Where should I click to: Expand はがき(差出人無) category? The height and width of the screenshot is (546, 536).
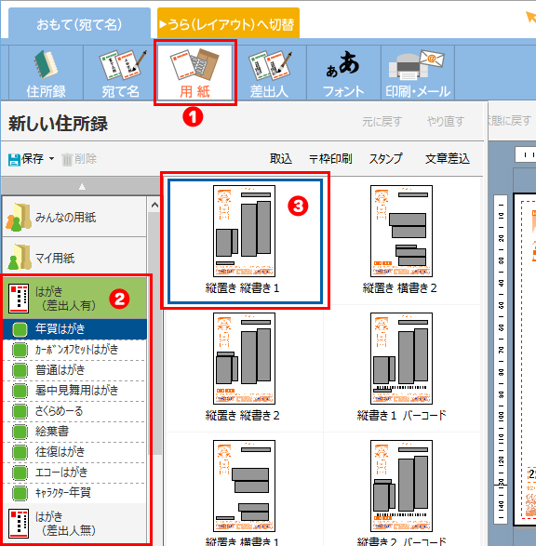tap(74, 524)
